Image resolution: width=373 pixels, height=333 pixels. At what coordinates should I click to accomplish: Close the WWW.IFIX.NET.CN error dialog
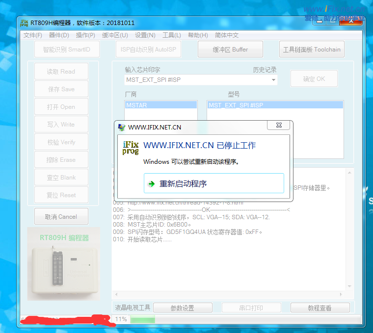(x=279, y=125)
